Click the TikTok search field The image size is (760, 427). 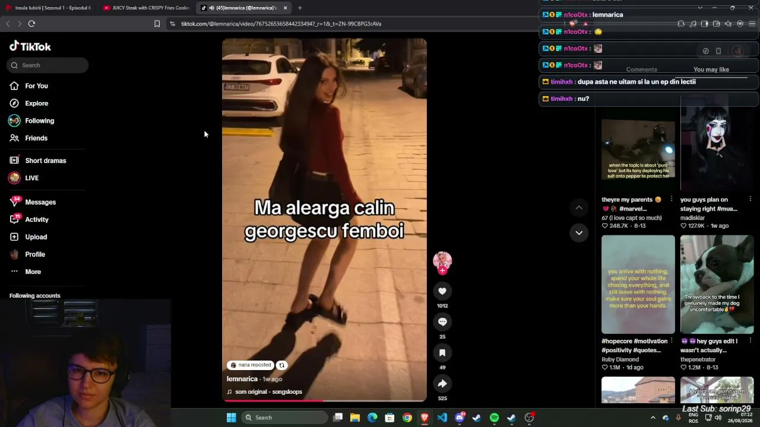[47, 65]
